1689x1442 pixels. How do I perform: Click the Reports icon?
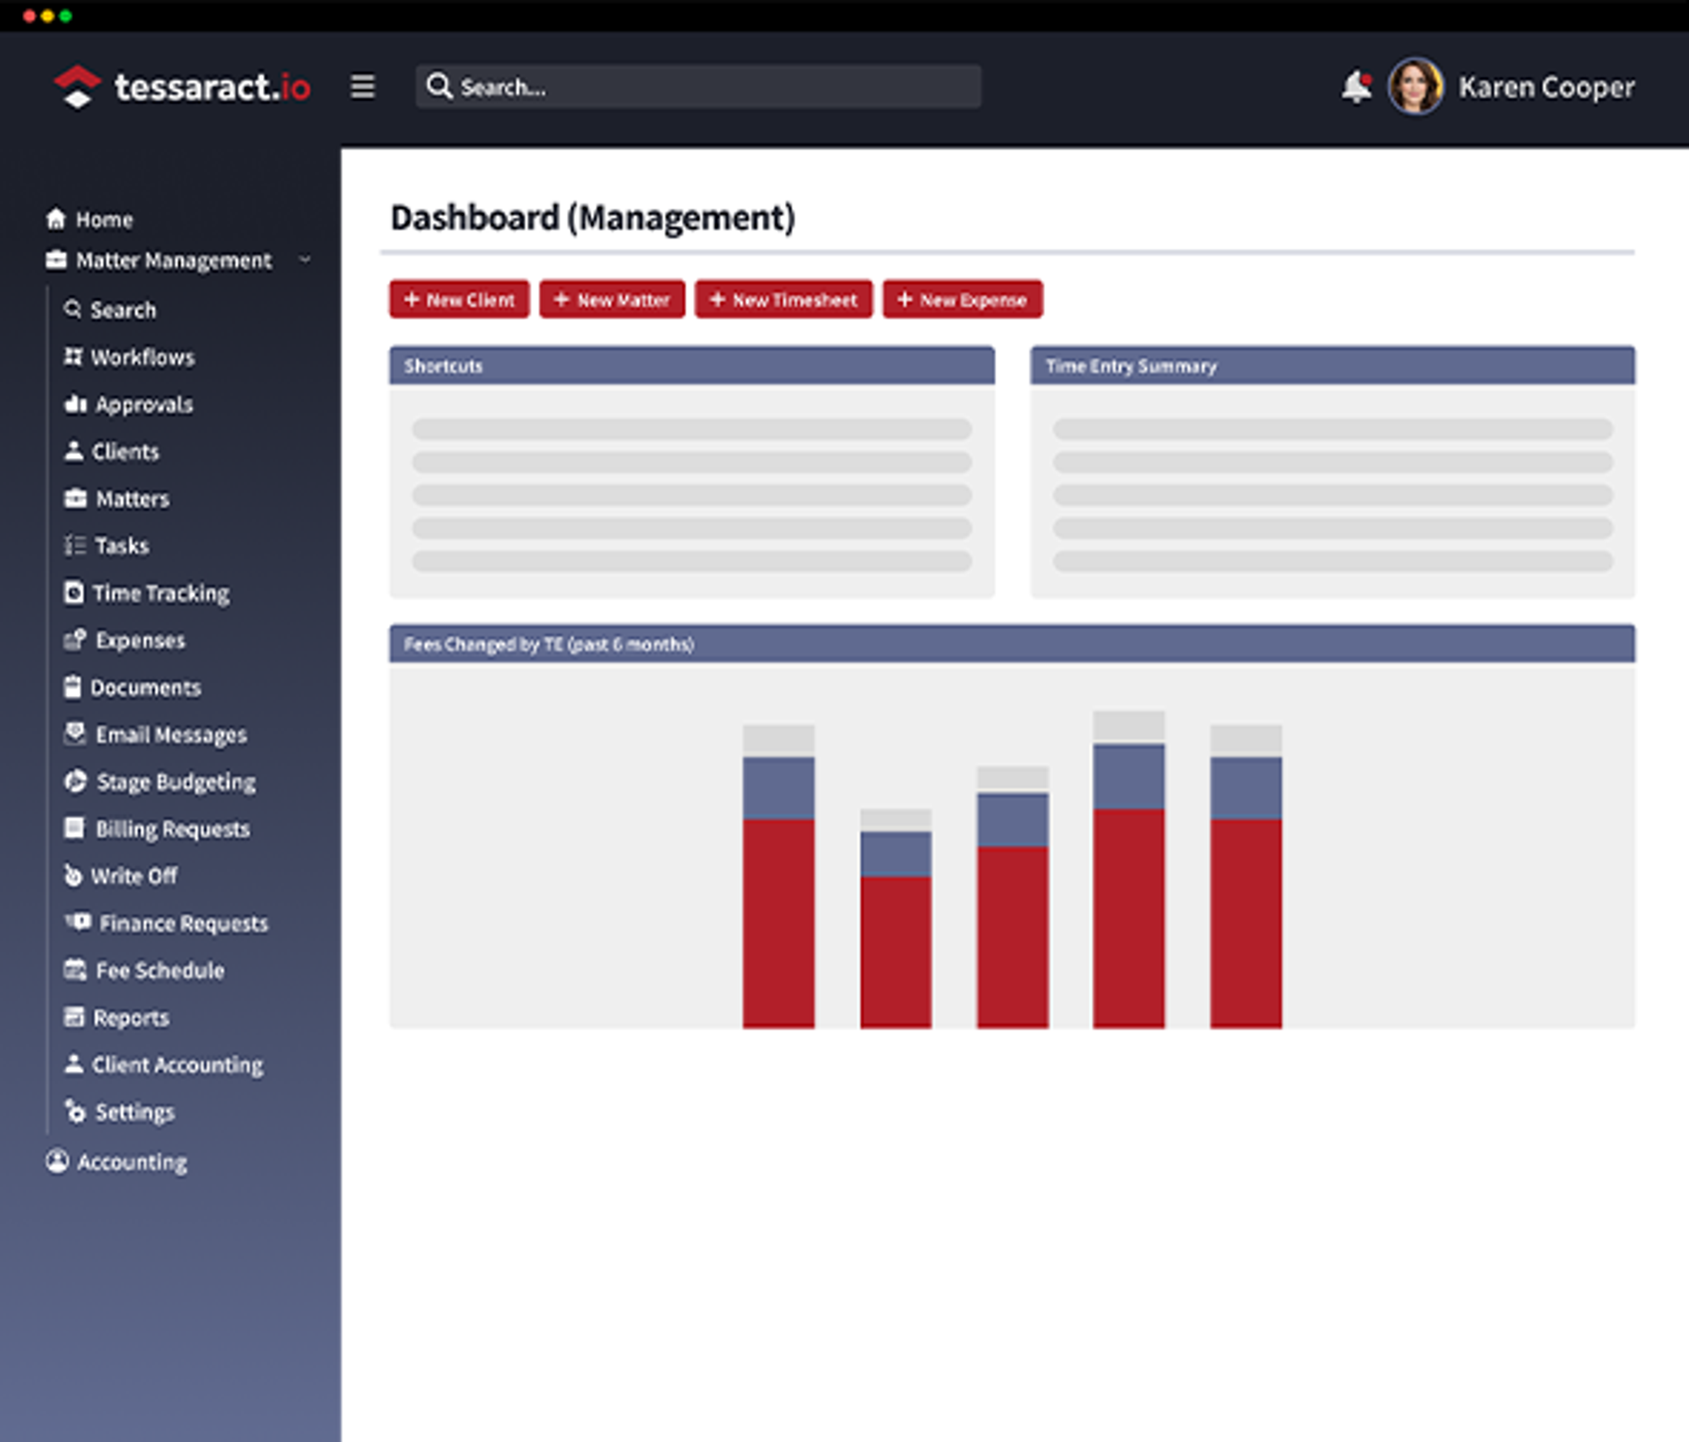tap(74, 1016)
